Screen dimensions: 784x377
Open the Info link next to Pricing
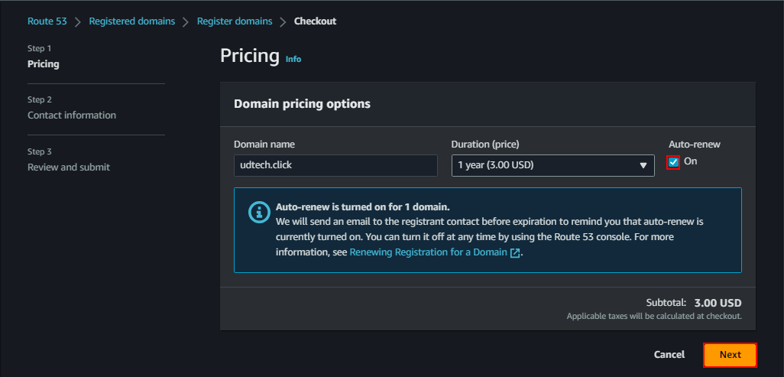pos(293,59)
